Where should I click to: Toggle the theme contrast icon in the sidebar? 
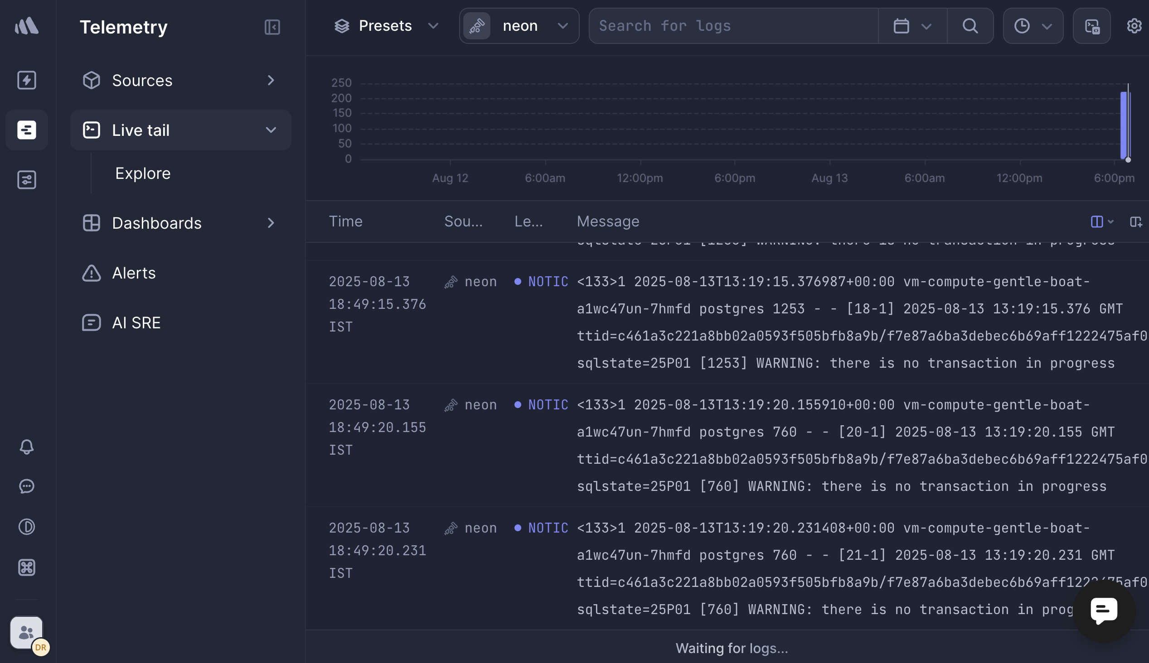click(26, 527)
